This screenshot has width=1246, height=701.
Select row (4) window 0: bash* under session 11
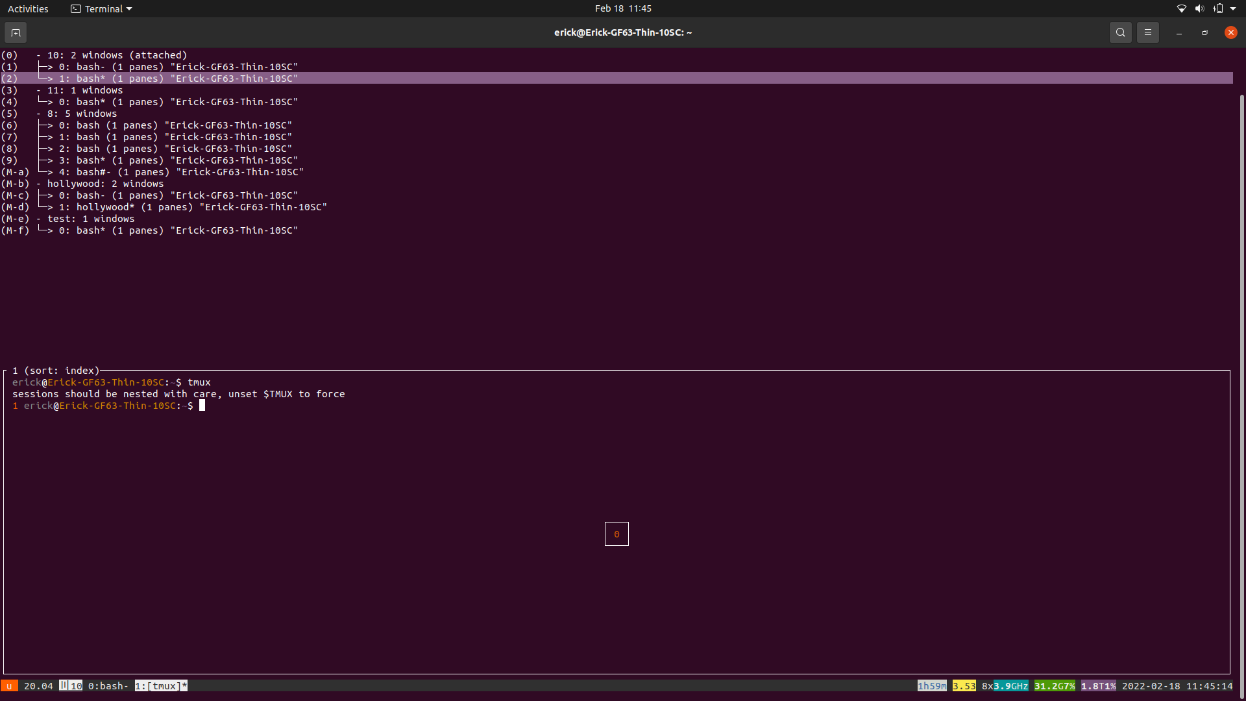pyautogui.click(x=617, y=102)
